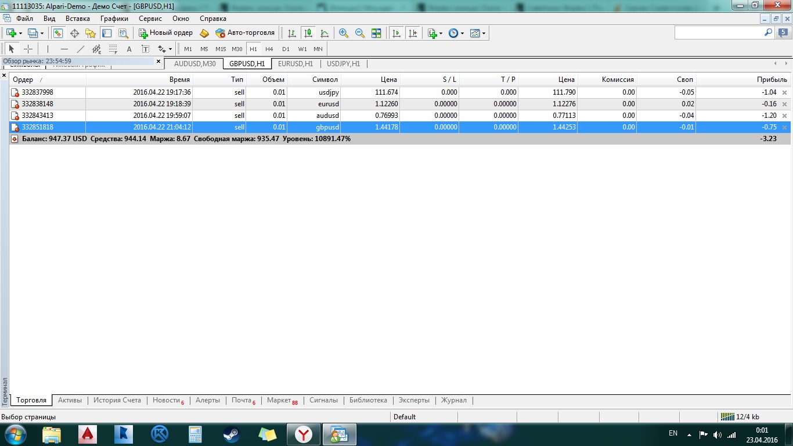Toggle the Авто-торговля button
The image size is (793, 446).
tap(245, 33)
